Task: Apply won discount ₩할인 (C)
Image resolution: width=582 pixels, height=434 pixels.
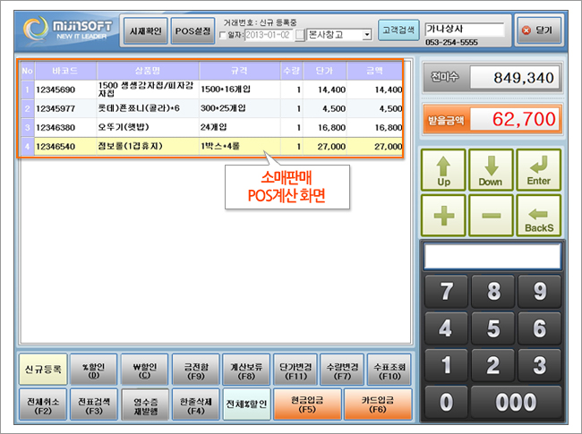Action: pyautogui.click(x=145, y=370)
